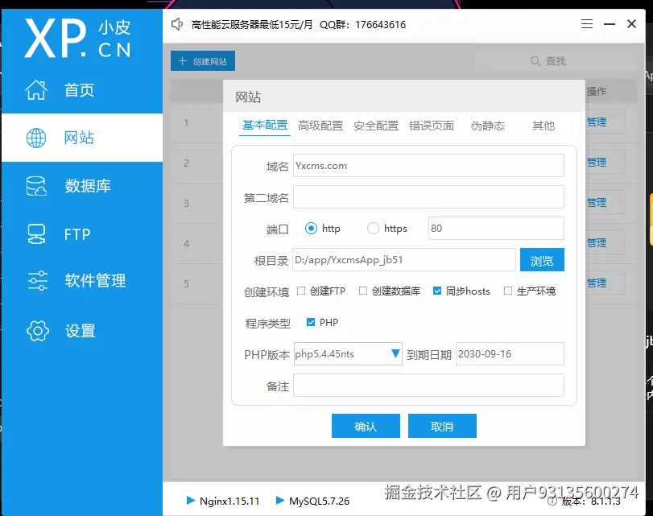The height and width of the screenshot is (516, 653).
Task: Select the http radio button
Action: click(311, 229)
